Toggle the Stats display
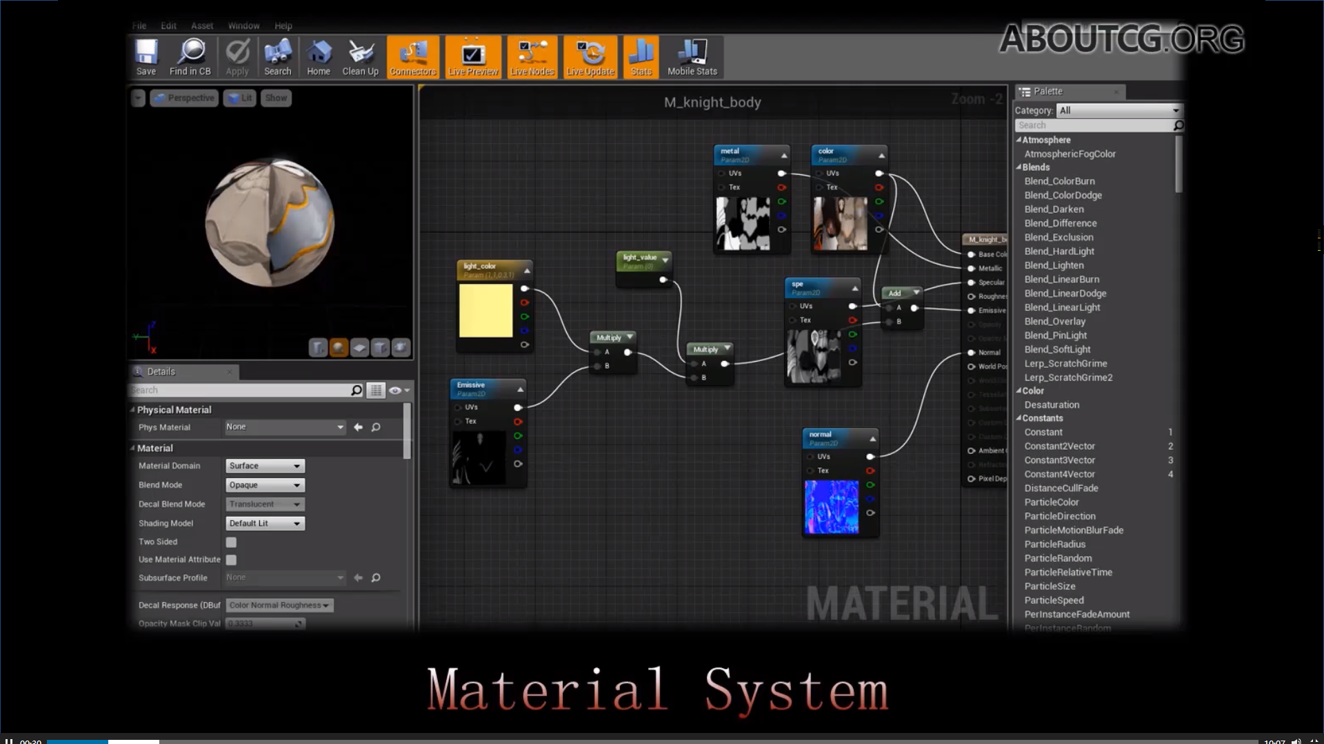 pyautogui.click(x=641, y=57)
